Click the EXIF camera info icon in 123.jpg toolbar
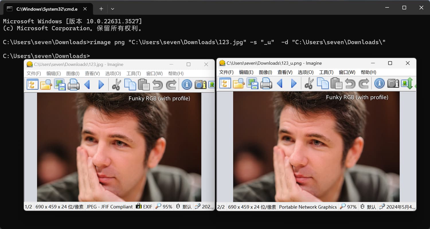 click(200, 85)
